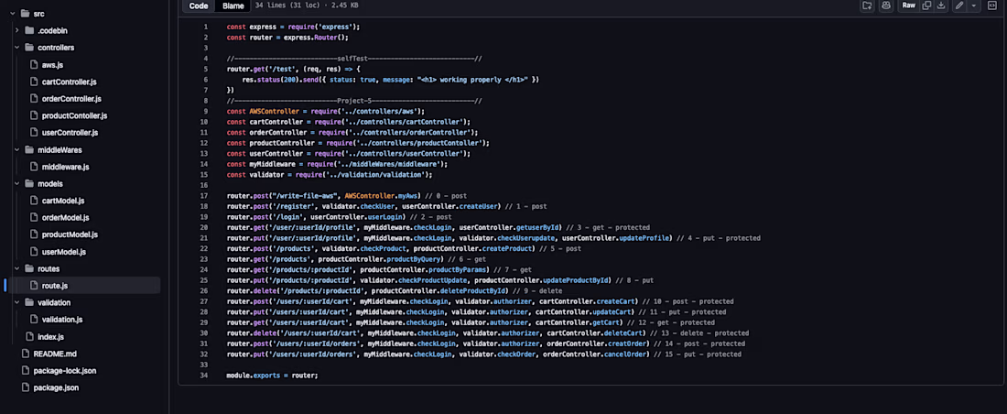Open productModel.js in the file tree
The height and width of the screenshot is (414, 1007).
[68, 234]
